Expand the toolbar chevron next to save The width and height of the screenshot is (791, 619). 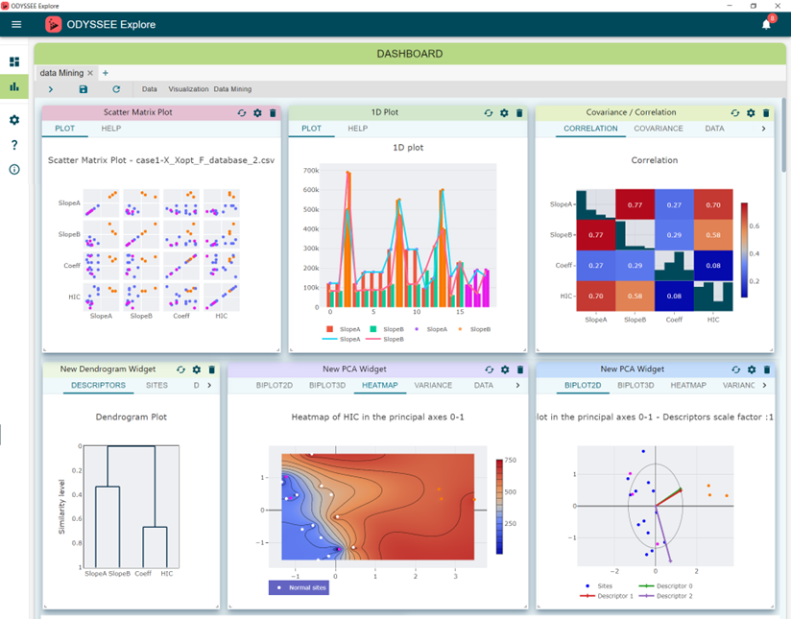50,88
